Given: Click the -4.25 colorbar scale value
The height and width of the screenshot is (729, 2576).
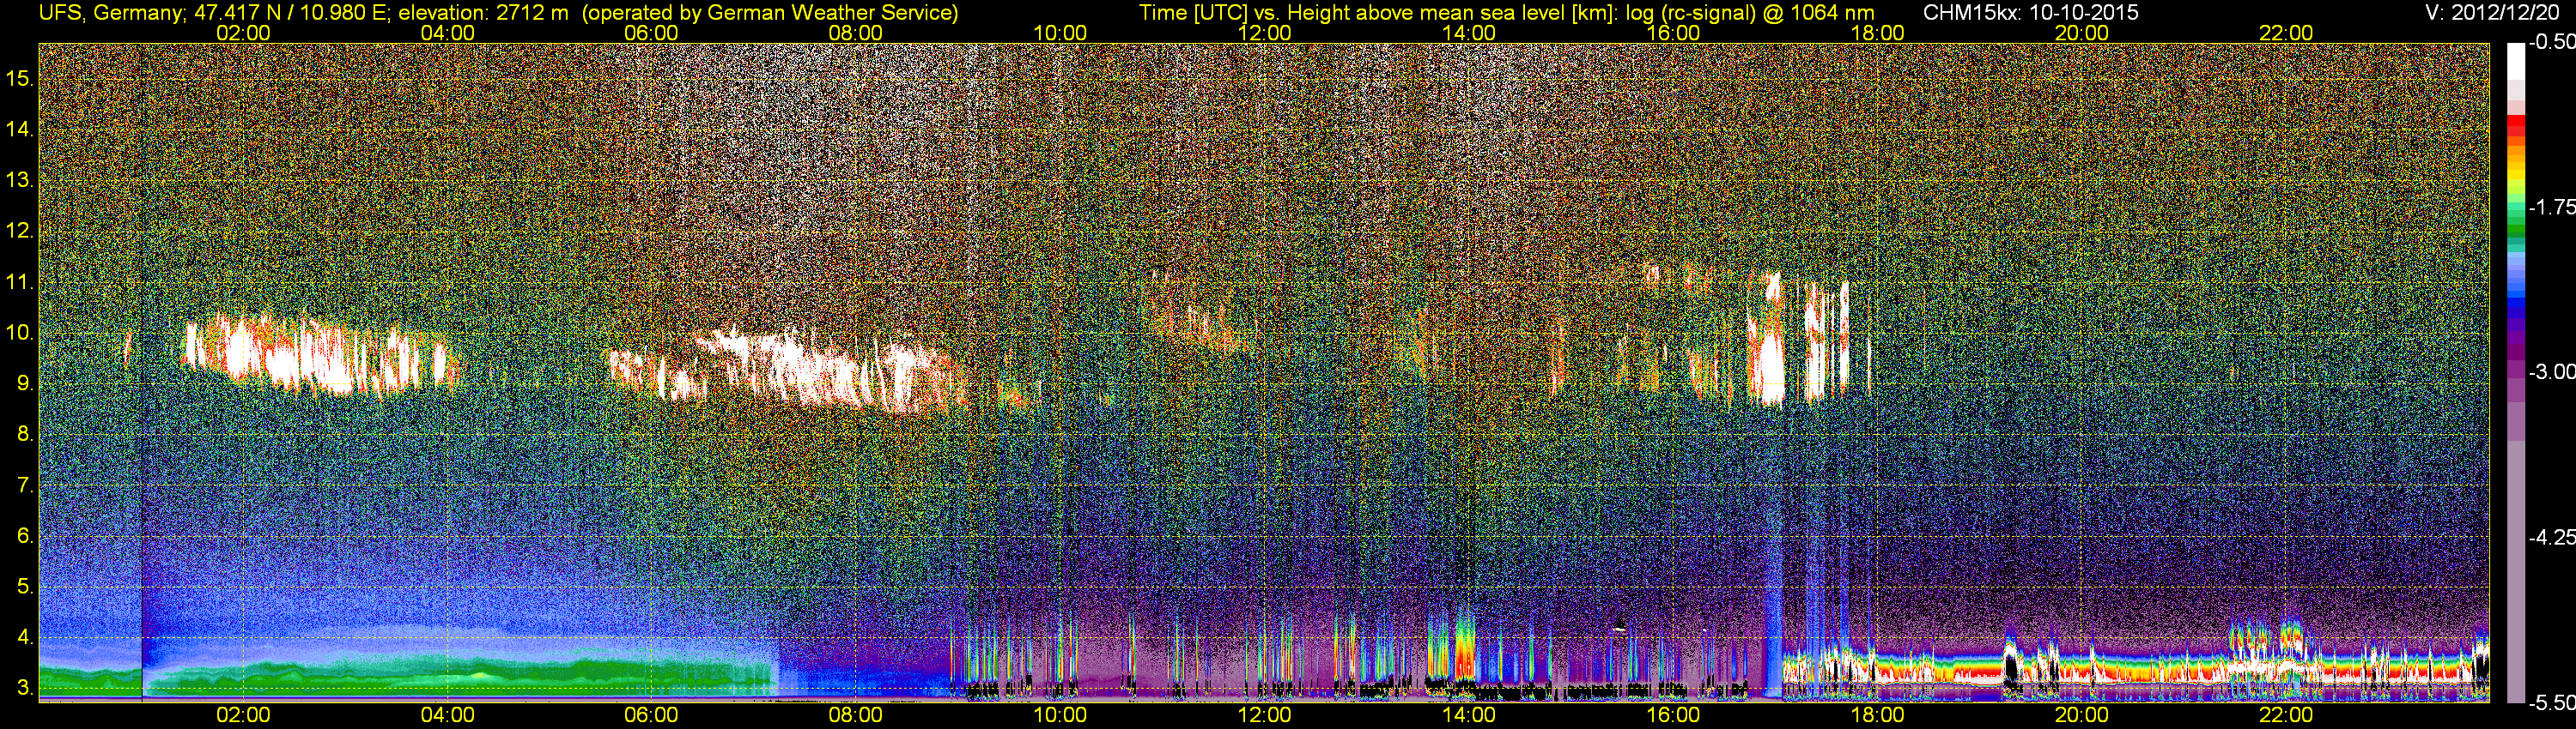Looking at the screenshot, I should [2551, 537].
